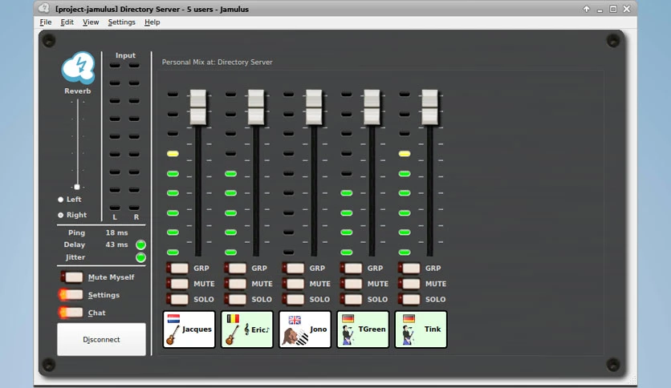Click Jono's instrument picture
The width and height of the screenshot is (671, 388).
(x=295, y=337)
